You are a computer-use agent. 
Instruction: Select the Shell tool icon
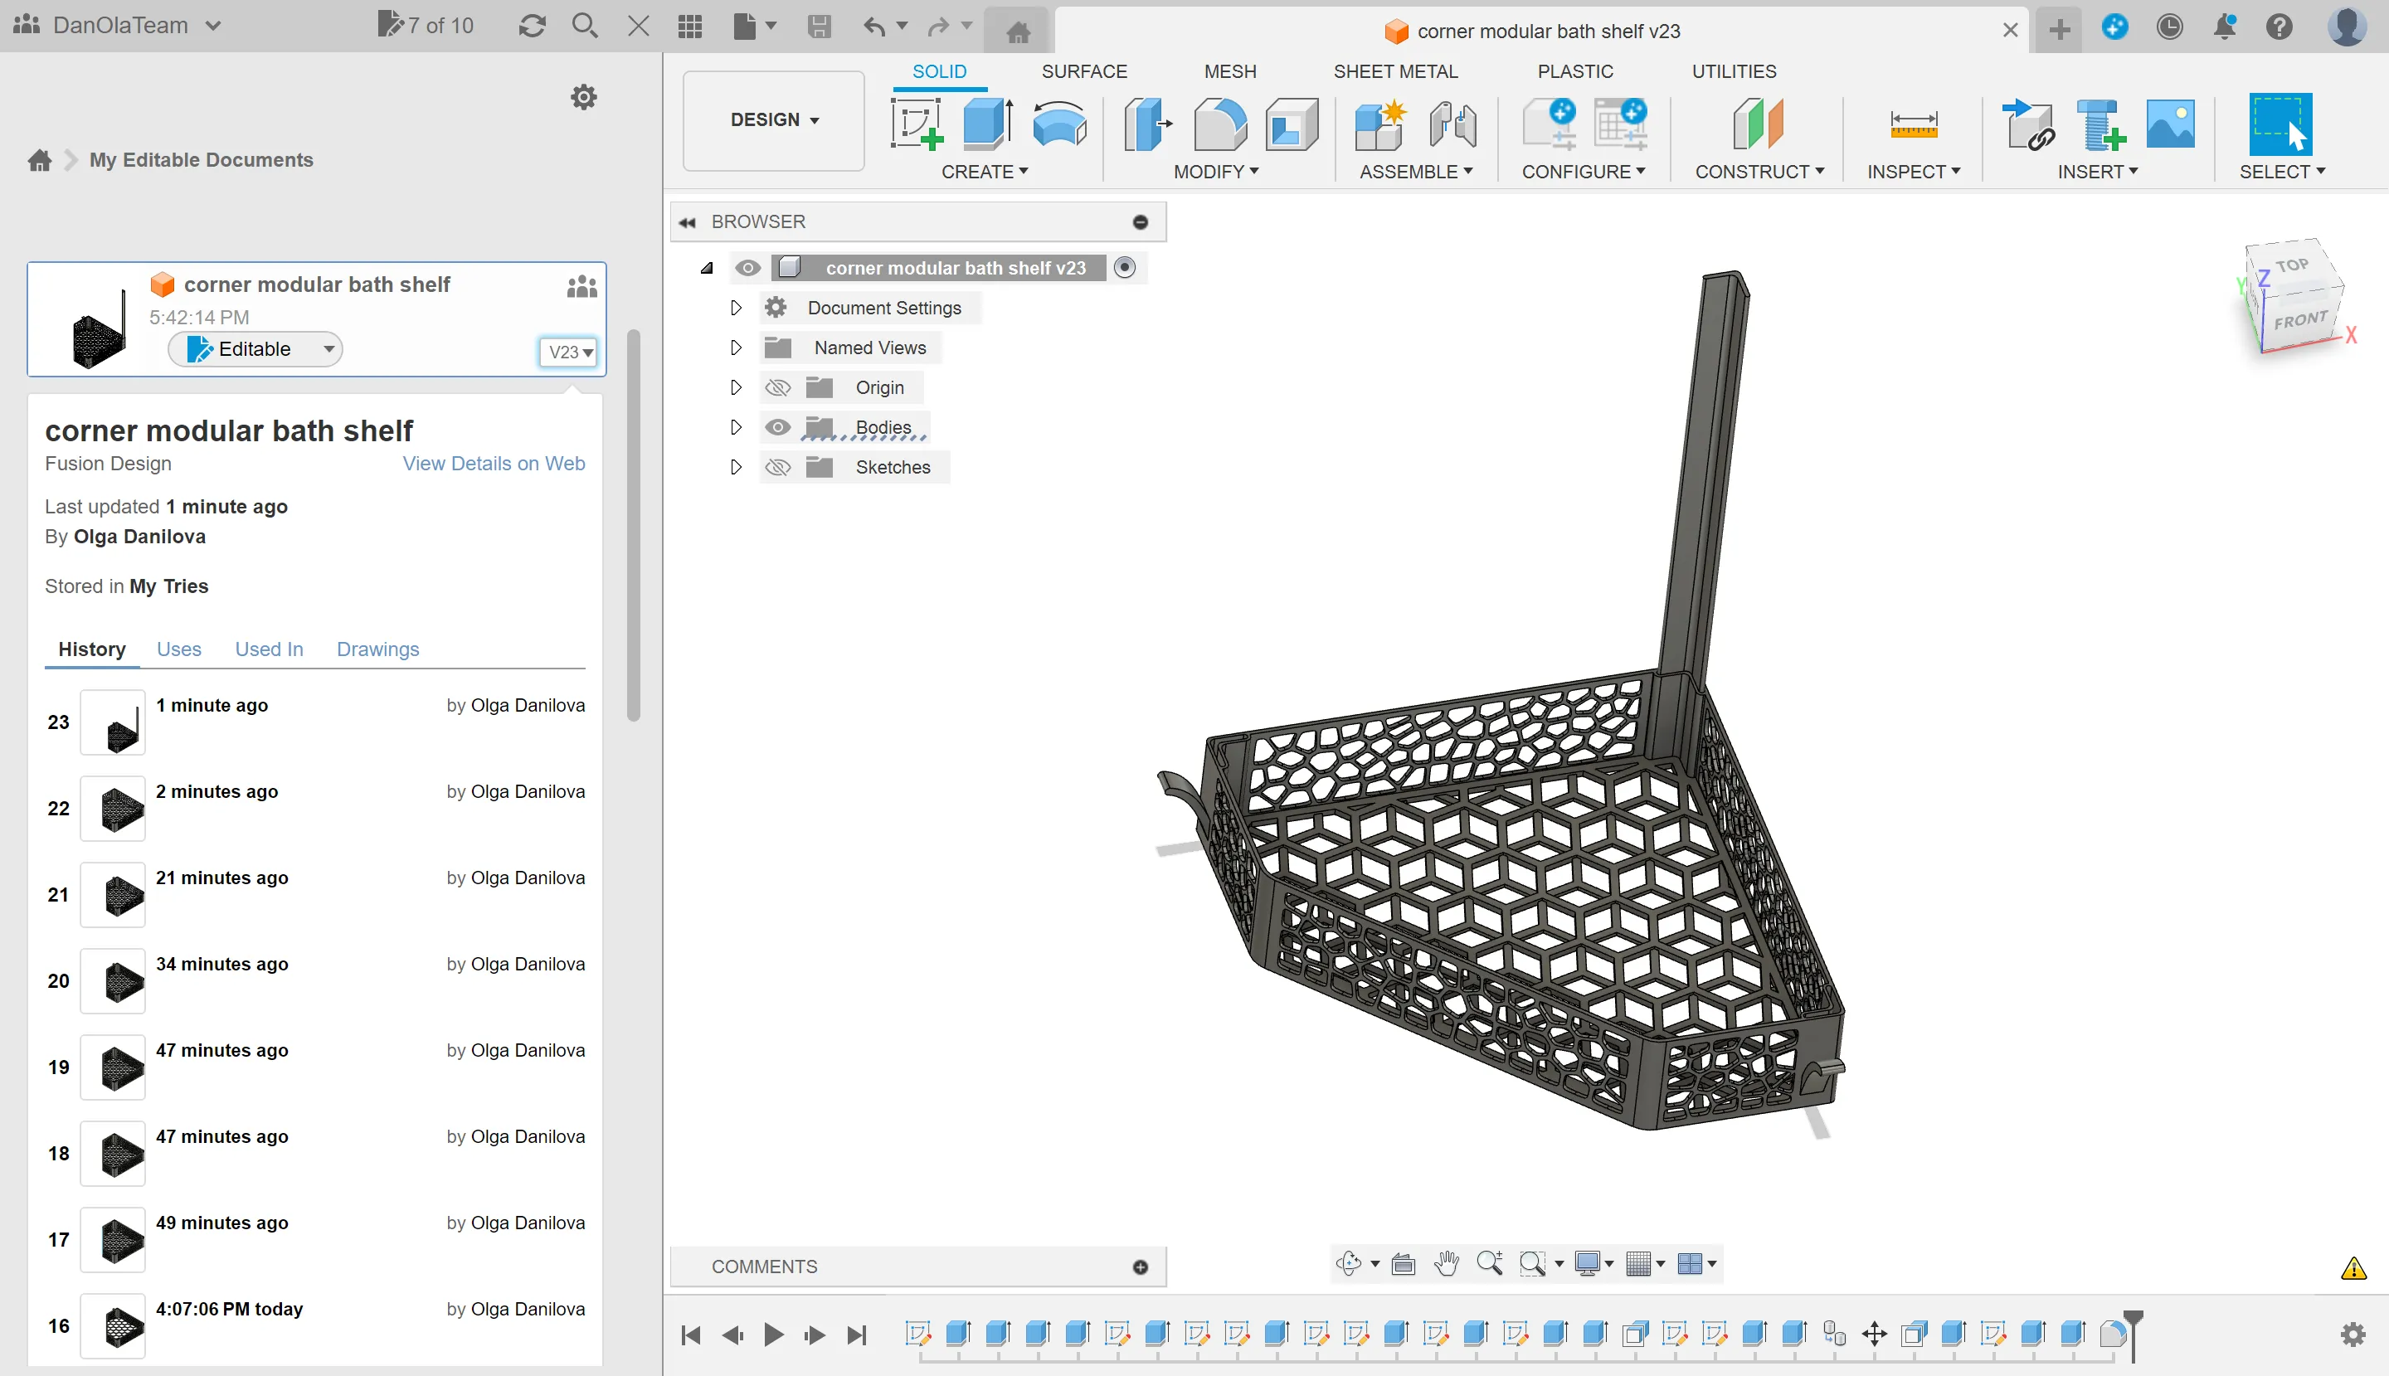click(x=1291, y=124)
